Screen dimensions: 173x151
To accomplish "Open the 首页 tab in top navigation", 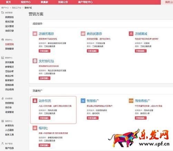I will (x=8, y=2).
